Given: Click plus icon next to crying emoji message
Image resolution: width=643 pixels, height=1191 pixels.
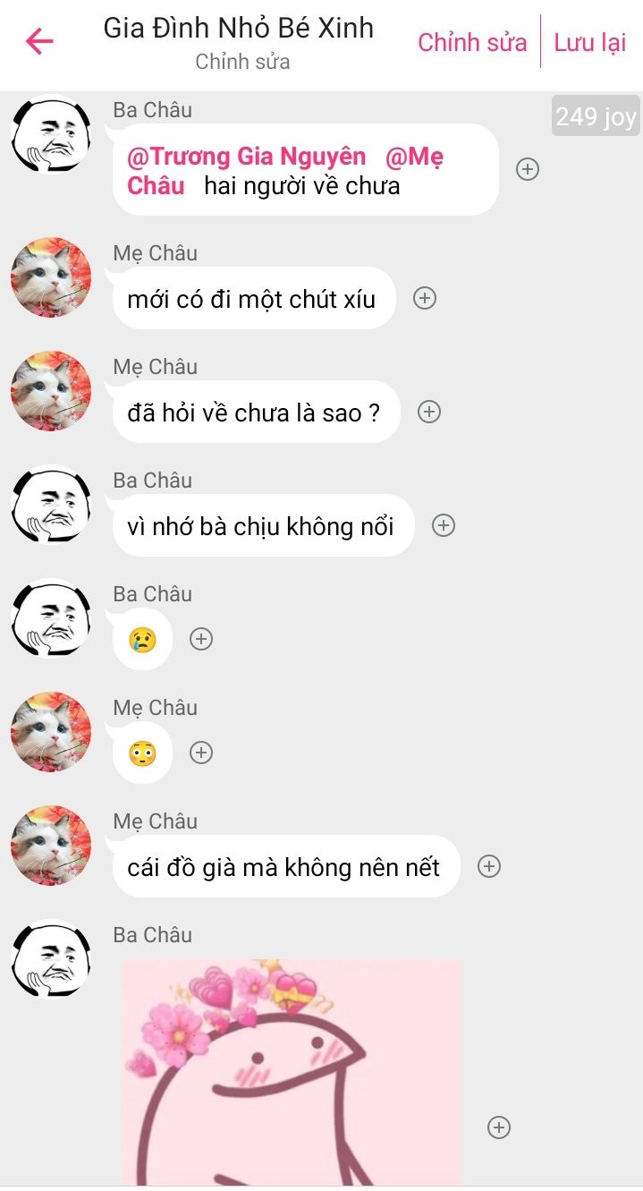Looking at the screenshot, I should pos(201,639).
